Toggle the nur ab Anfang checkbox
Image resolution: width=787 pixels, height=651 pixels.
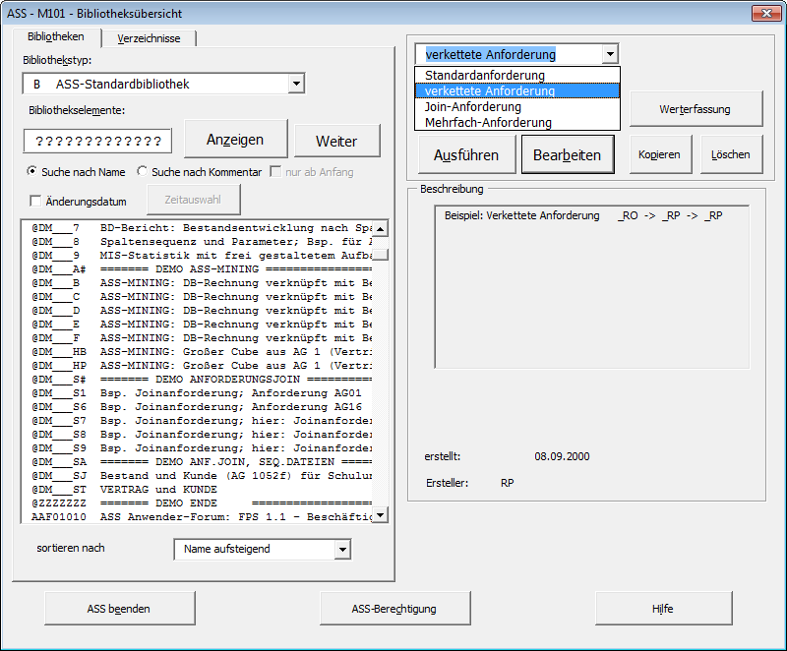(x=275, y=172)
